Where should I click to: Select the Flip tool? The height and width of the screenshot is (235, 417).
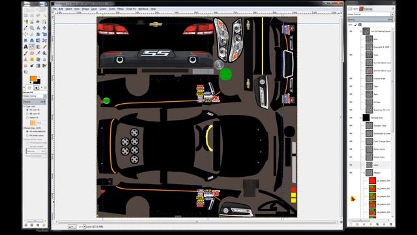38,40
